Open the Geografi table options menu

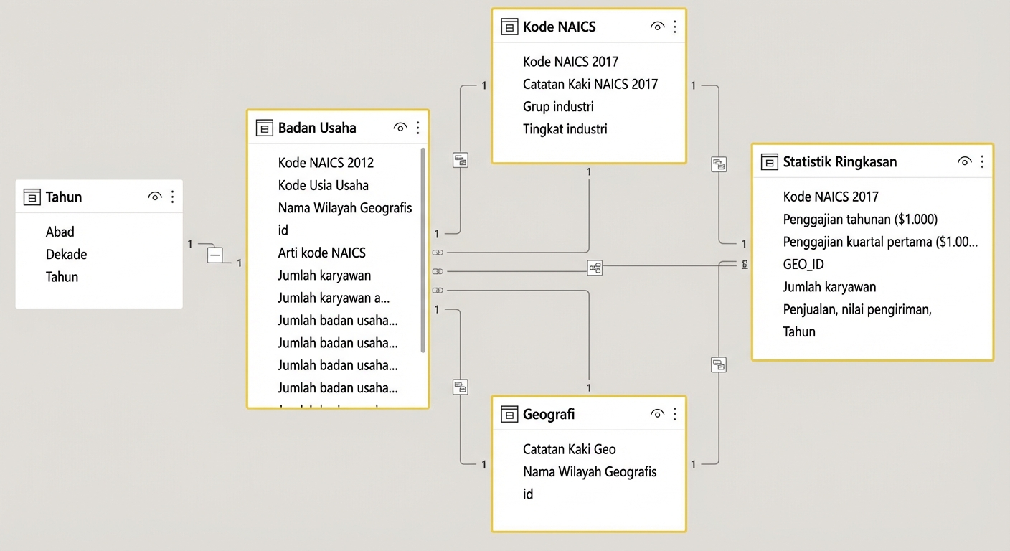click(674, 413)
